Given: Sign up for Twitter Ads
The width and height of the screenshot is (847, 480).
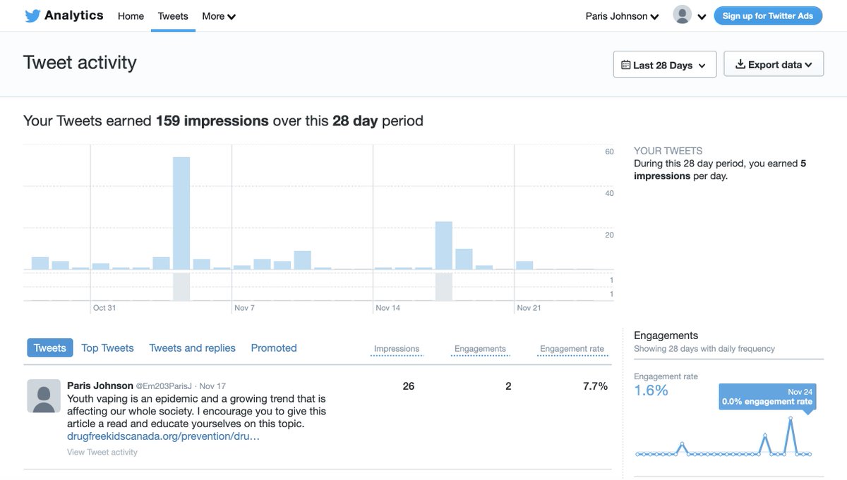Looking at the screenshot, I should tap(768, 16).
